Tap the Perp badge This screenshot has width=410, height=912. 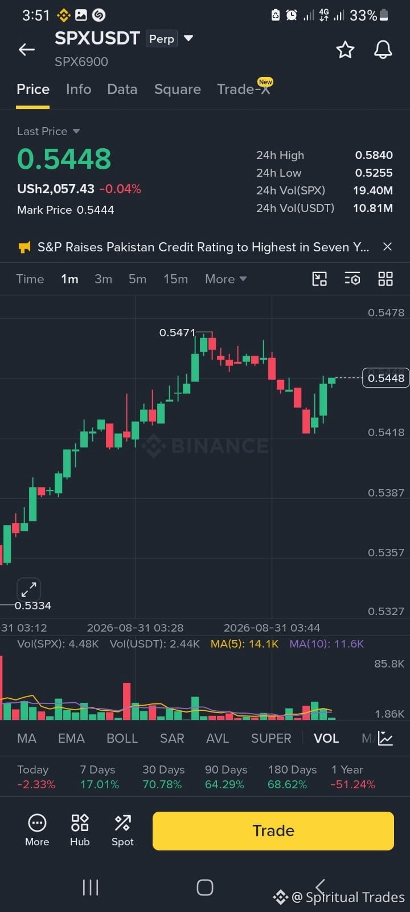[x=162, y=39]
